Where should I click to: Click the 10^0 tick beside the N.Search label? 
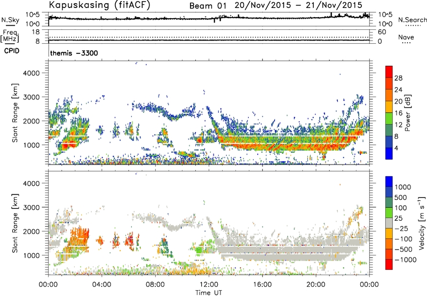click(385, 24)
